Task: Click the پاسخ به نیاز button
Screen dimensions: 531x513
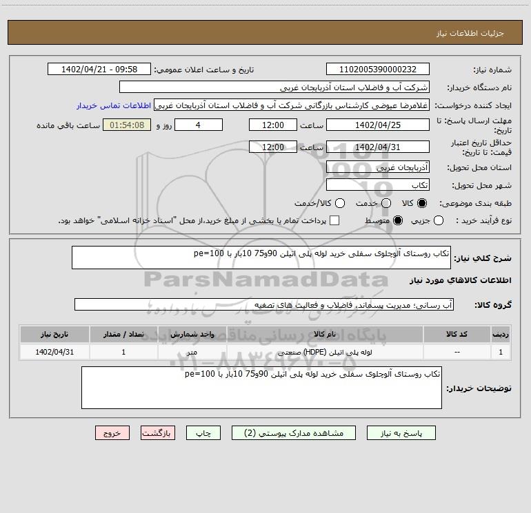Action: click(x=401, y=433)
